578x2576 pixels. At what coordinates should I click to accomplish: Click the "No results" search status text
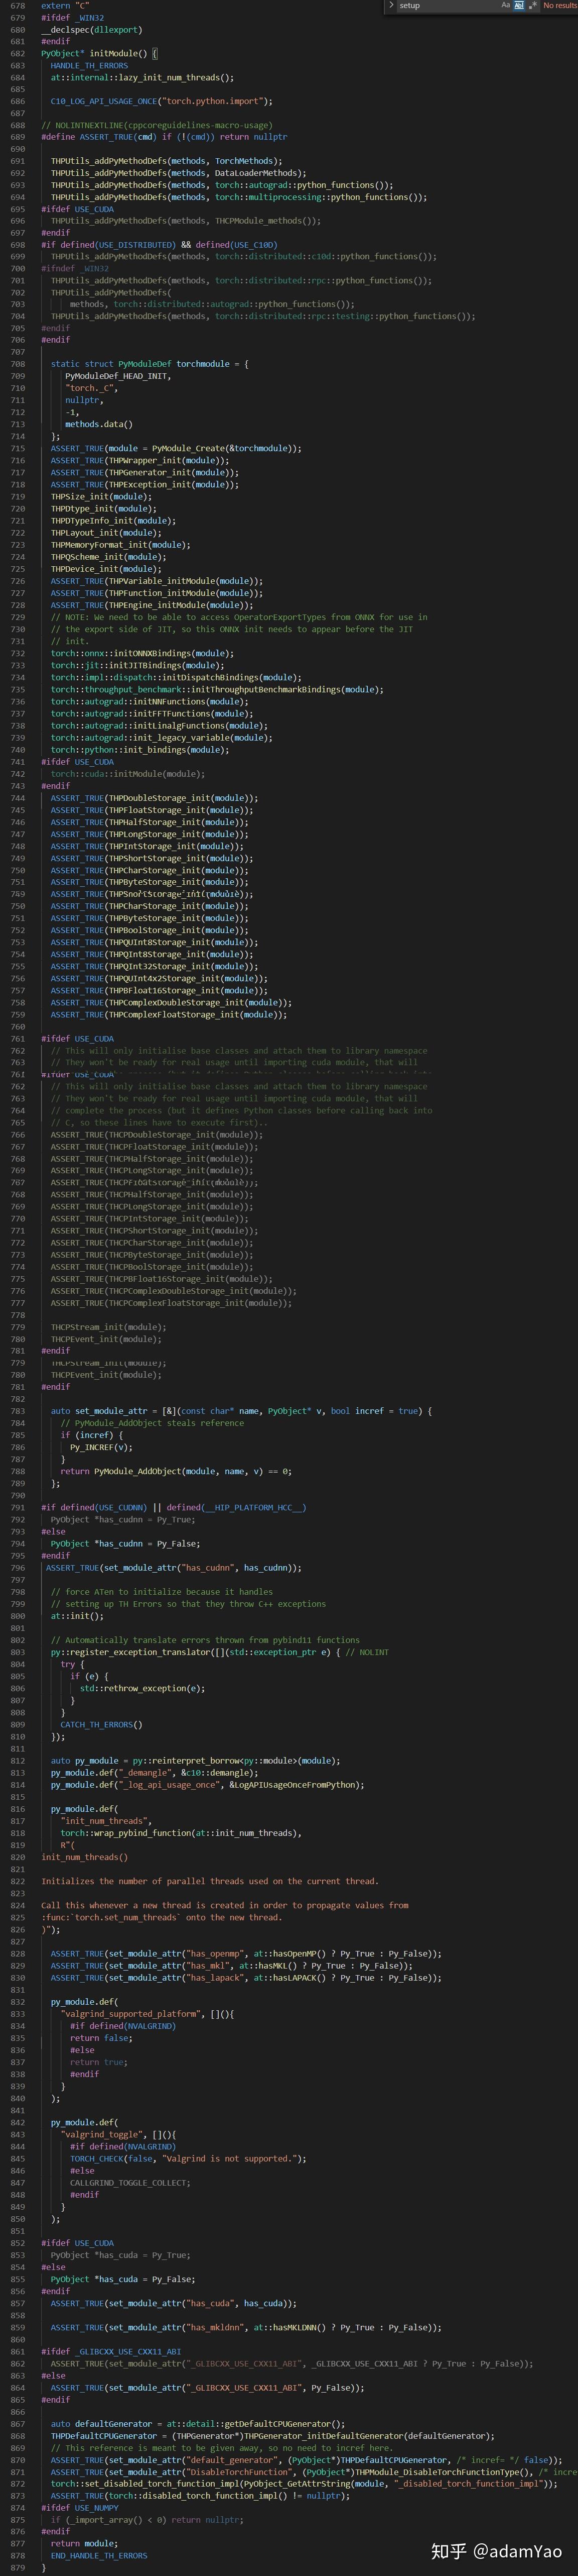(x=559, y=6)
